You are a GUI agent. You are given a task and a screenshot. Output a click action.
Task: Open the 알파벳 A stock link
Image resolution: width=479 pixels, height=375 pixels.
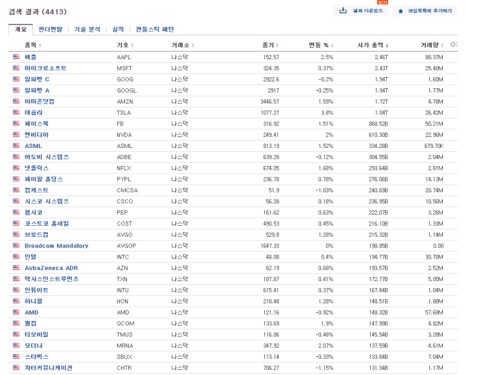pos(37,90)
